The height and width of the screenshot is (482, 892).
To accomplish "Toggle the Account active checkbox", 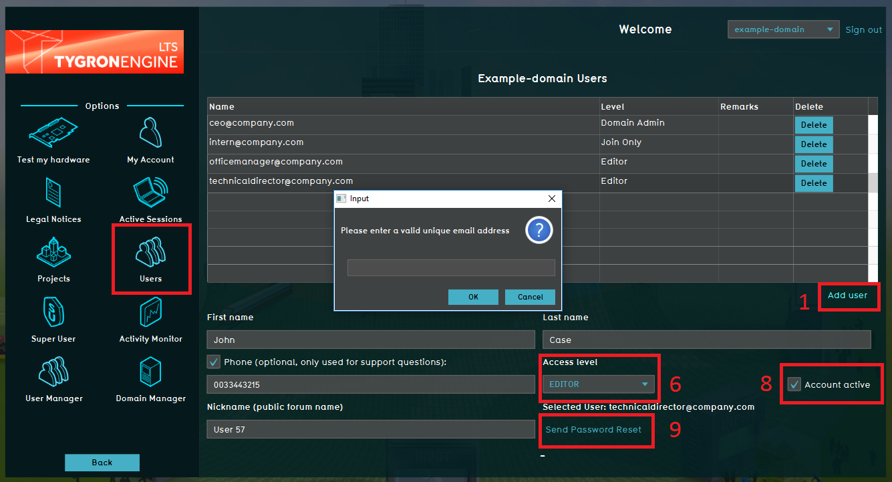I will 794,384.
